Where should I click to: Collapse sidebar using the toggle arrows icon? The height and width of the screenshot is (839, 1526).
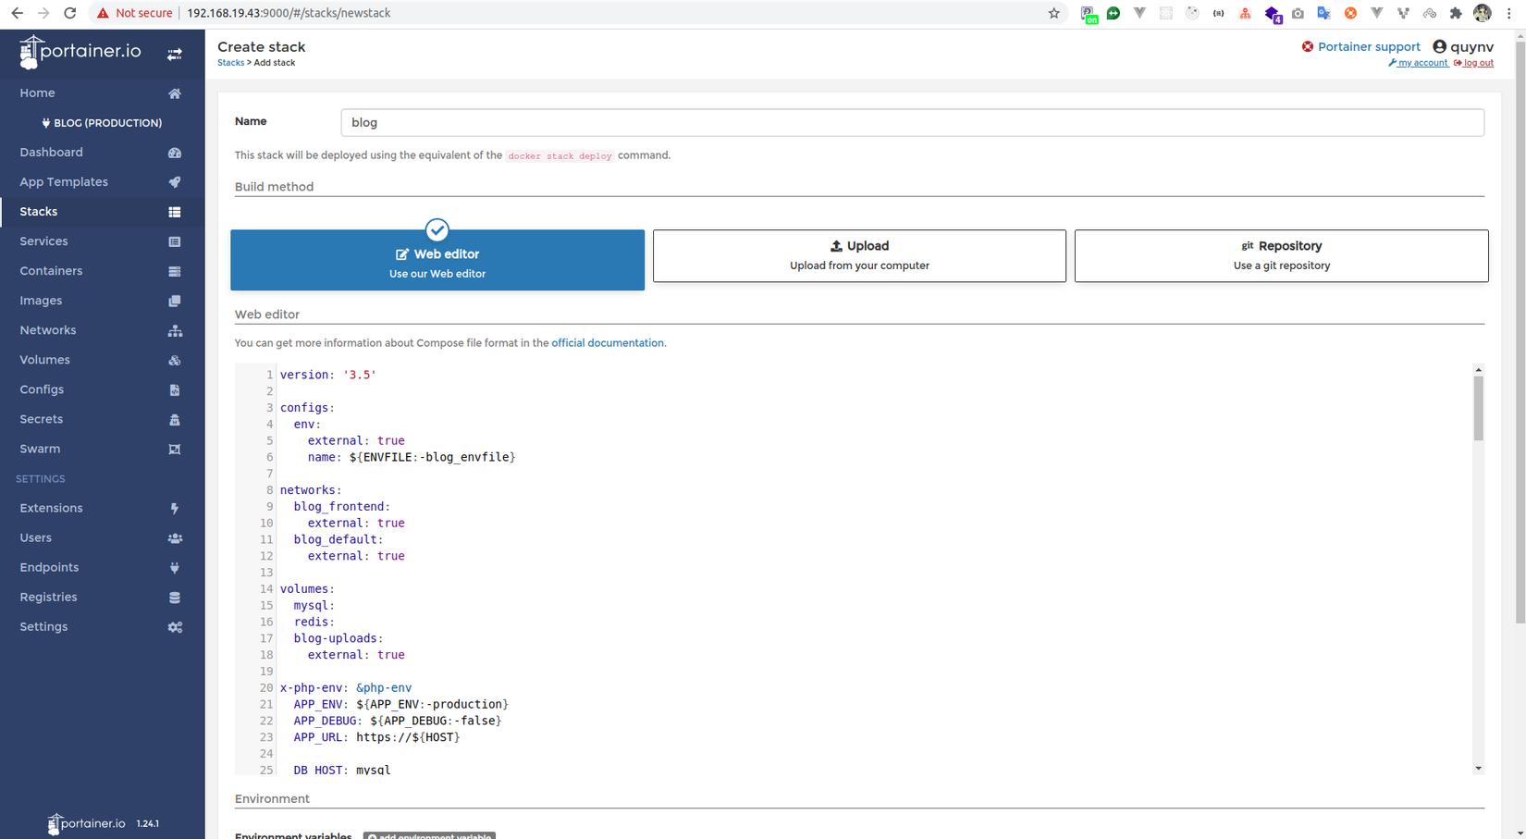174,55
